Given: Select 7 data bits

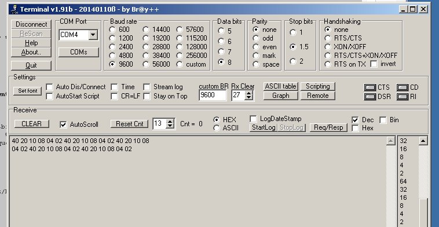Looking at the screenshot, I should pos(221,52).
